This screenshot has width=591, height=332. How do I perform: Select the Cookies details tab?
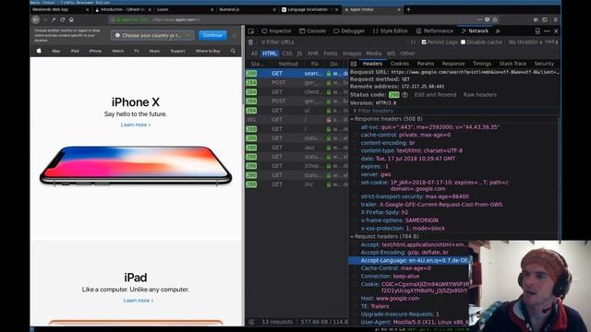click(400, 64)
